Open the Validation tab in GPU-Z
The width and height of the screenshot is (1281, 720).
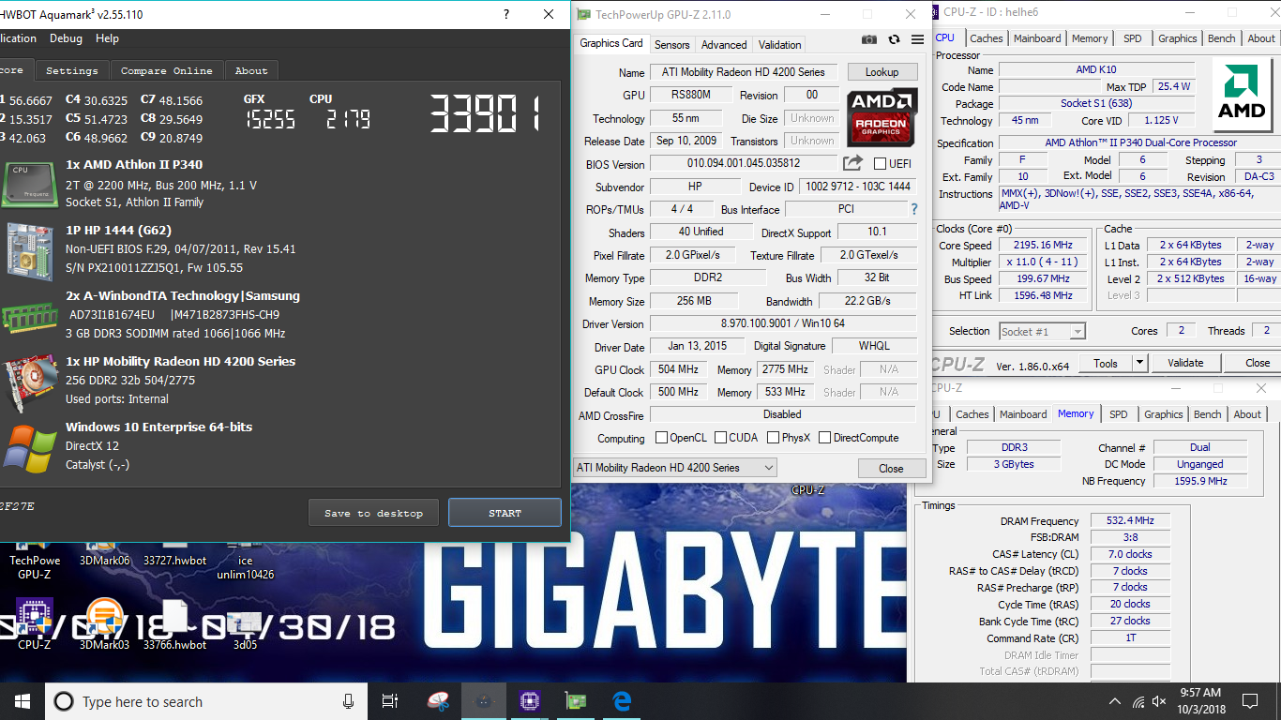click(x=779, y=44)
